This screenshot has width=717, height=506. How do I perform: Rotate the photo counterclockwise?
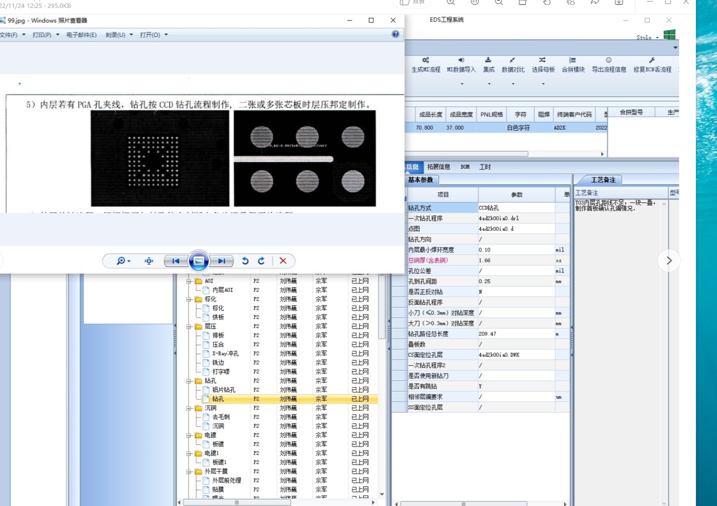(x=245, y=260)
